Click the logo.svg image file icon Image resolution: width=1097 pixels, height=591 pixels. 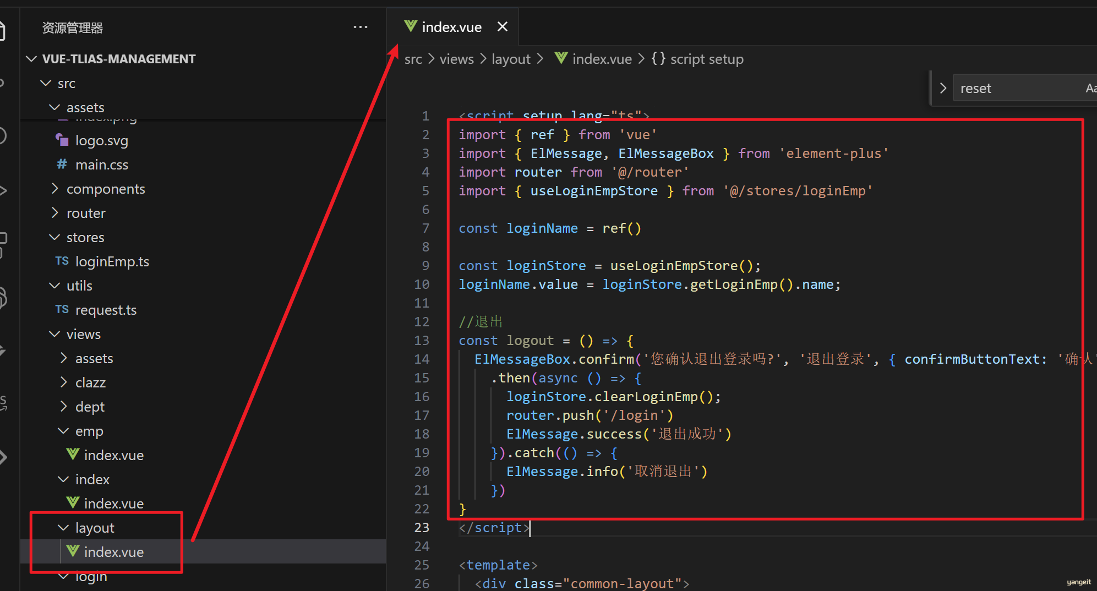[62, 140]
